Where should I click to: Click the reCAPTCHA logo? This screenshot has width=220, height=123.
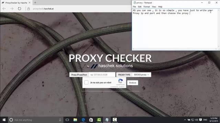click(120, 81)
